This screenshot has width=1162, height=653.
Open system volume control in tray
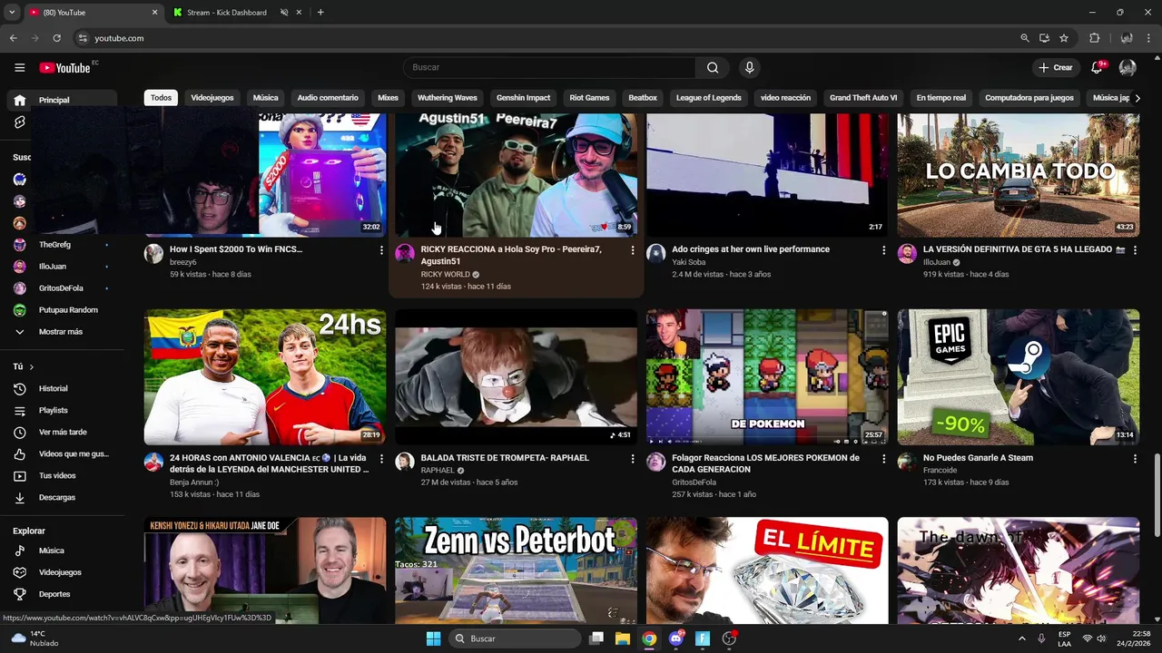click(x=1101, y=638)
